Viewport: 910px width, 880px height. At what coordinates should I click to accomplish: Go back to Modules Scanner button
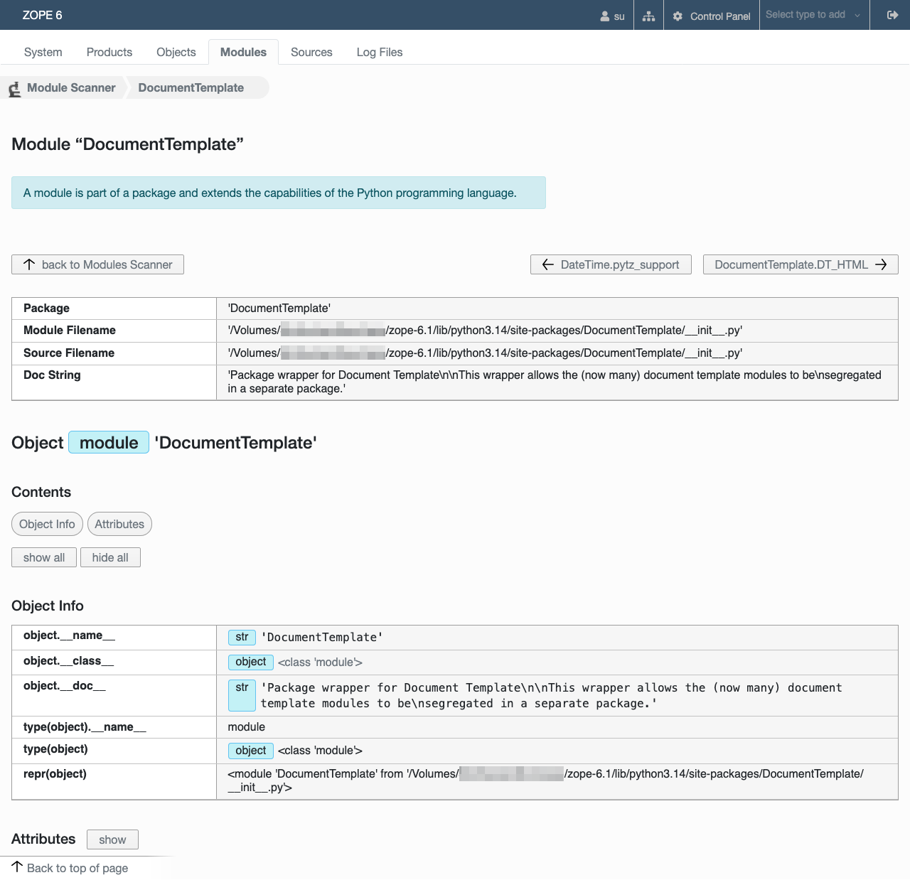point(97,264)
